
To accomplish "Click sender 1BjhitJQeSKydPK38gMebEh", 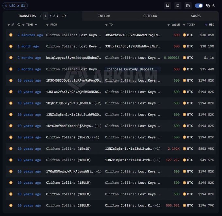I will [69, 103].
